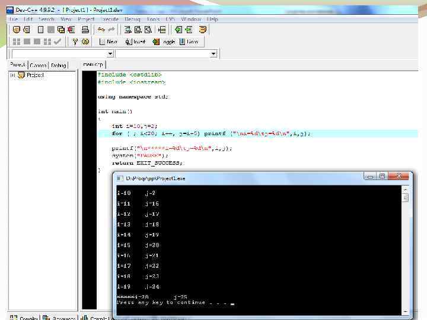Click the console window scroll up arrow
Screen dimensions: 427x320
406,188
